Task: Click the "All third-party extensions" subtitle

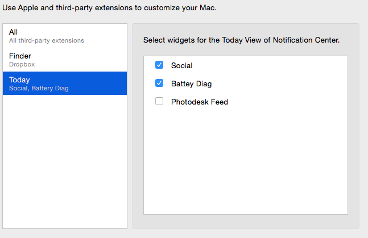Action: (47, 41)
